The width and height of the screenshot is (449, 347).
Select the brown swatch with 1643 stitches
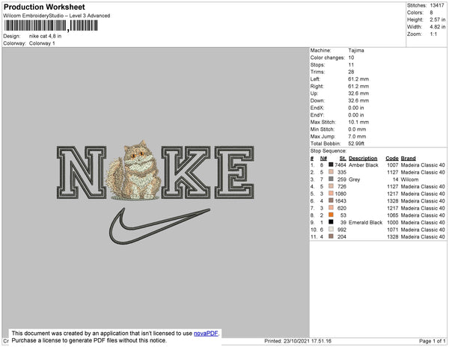coord(331,200)
